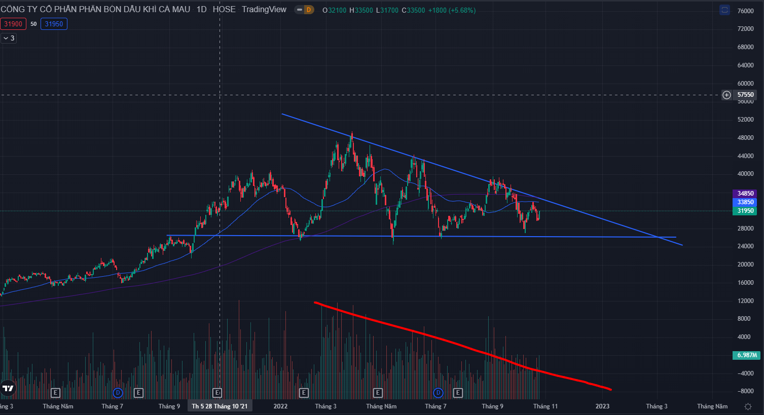The image size is (764, 415).
Task: Click the Th 5 28 Tháng 10 '21 date label
Action: (220, 406)
